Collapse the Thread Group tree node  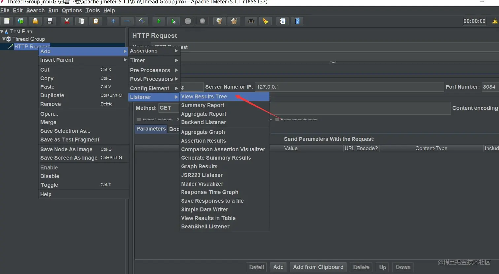pos(4,39)
